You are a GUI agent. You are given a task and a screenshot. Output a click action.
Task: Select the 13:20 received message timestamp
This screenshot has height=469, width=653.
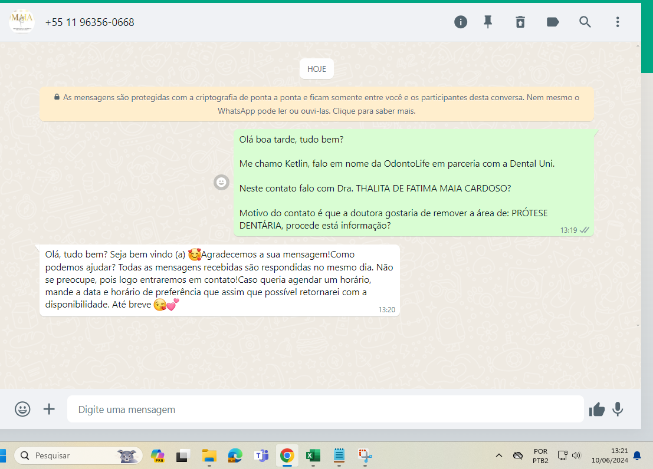pyautogui.click(x=386, y=309)
